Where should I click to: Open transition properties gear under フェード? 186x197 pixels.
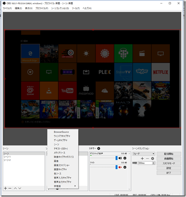152,159
